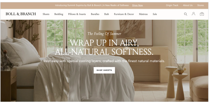The image size is (209, 104).
Task: Open the Mattress menu item
Action: 143,14
